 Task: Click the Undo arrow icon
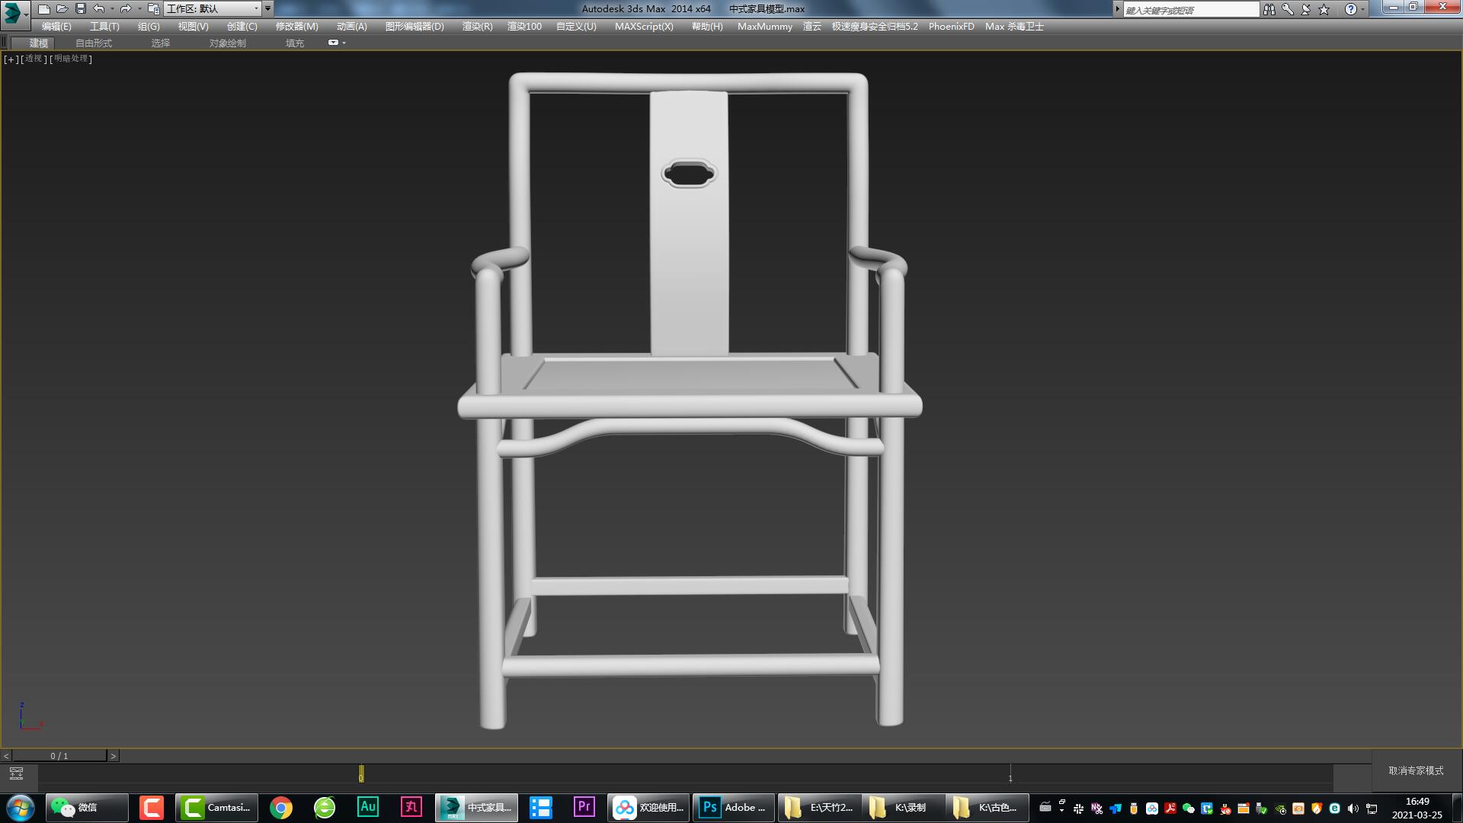(x=99, y=9)
